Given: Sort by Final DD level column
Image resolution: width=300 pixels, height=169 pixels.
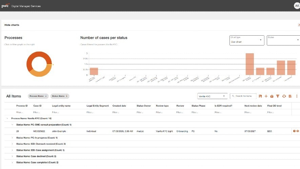Looking at the screenshot, I should click(274, 106).
